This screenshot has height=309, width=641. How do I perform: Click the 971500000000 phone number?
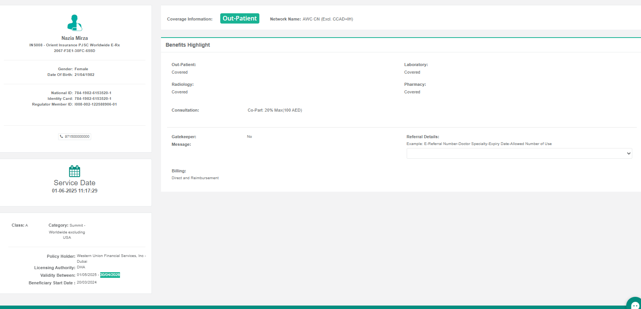click(x=77, y=137)
